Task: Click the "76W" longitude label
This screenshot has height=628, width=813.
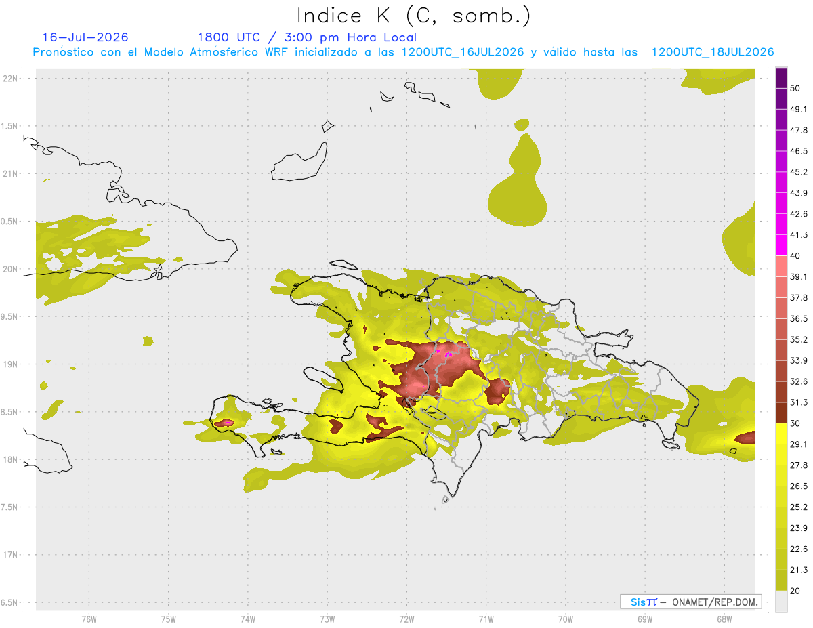Action: [89, 619]
